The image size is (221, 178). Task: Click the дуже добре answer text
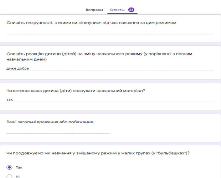[17, 68]
